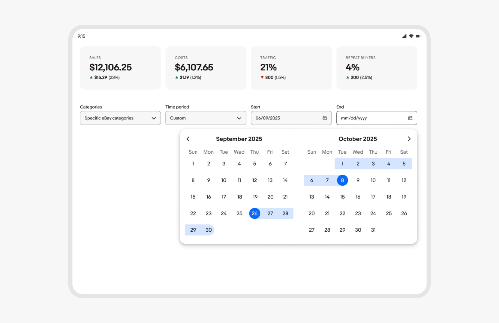
Task: Select September 27 in range
Action: (270, 213)
